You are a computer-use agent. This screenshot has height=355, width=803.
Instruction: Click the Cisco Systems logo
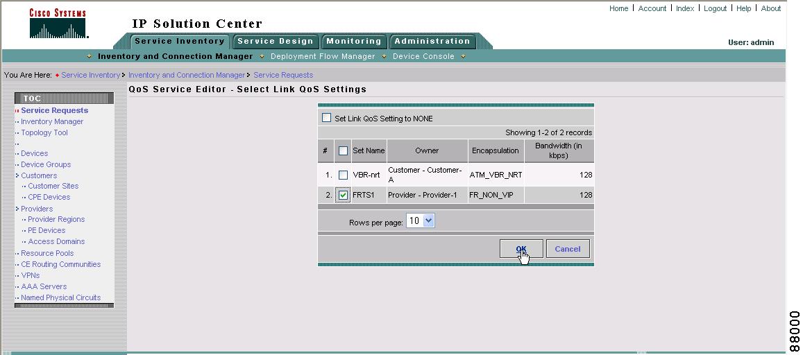(58, 24)
